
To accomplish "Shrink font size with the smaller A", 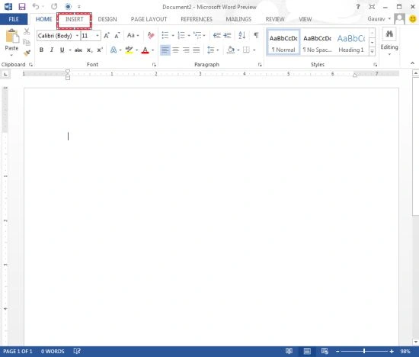I will coord(117,36).
